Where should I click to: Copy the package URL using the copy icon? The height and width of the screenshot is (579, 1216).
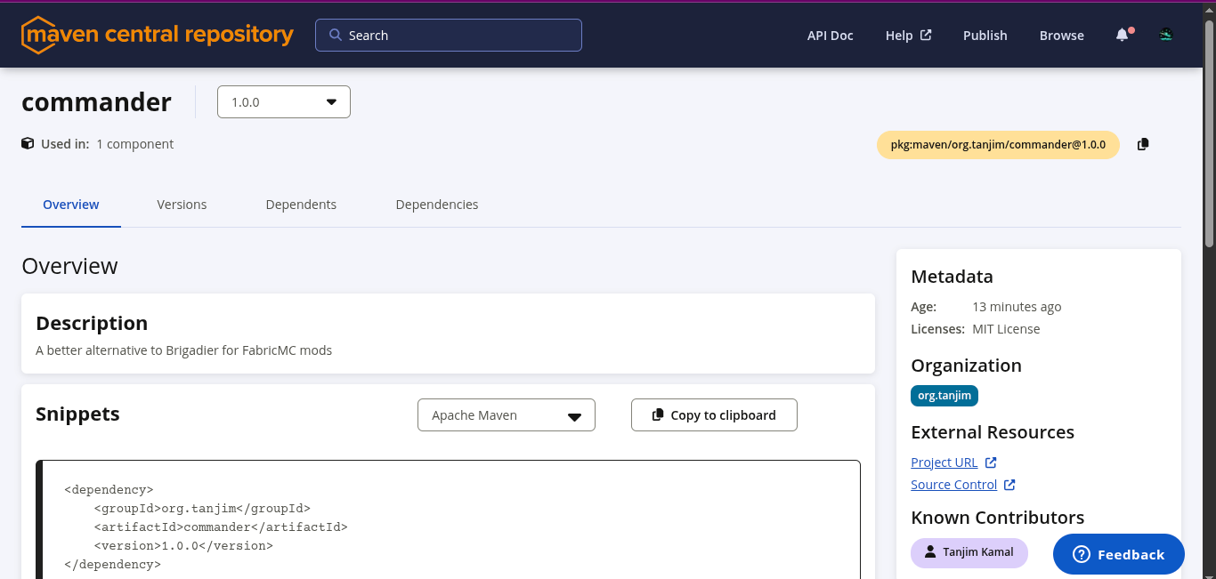(x=1143, y=144)
